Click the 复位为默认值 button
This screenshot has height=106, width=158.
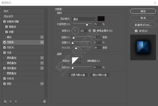tap(99, 75)
